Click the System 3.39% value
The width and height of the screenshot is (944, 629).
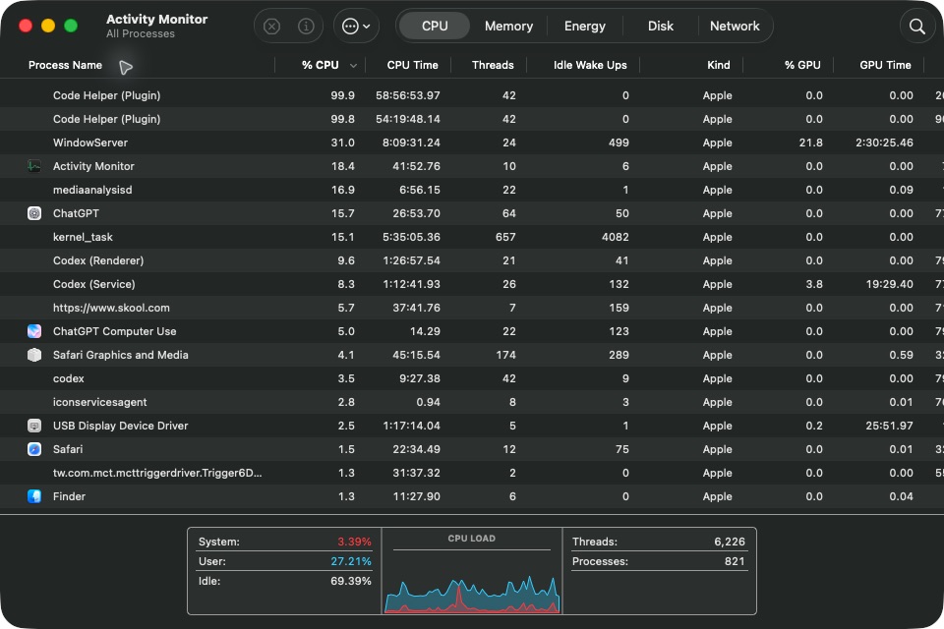[354, 542]
